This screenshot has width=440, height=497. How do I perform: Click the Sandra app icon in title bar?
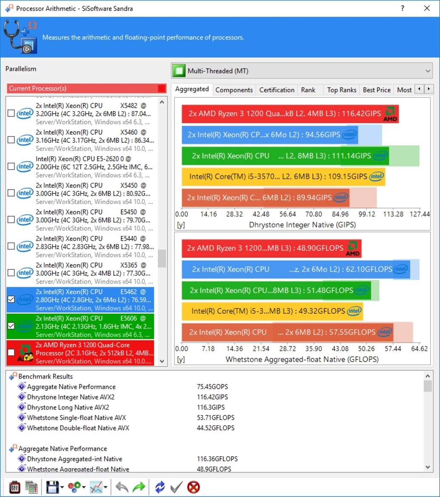pos(9,8)
